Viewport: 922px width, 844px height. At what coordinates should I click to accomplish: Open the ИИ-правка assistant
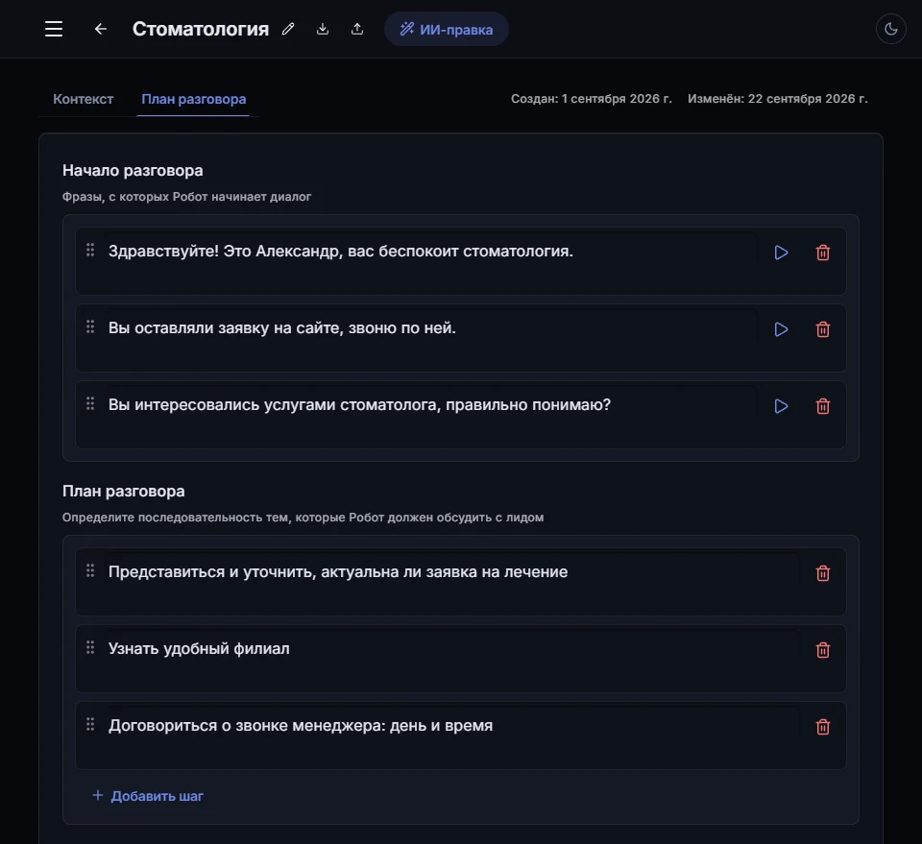point(447,29)
